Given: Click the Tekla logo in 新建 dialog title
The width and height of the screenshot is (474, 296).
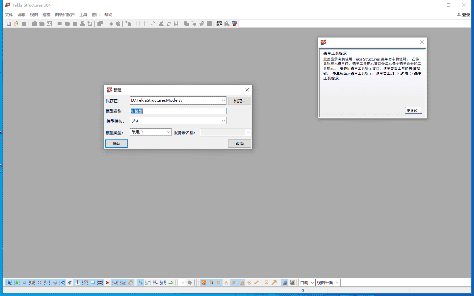Looking at the screenshot, I should pyautogui.click(x=109, y=90).
